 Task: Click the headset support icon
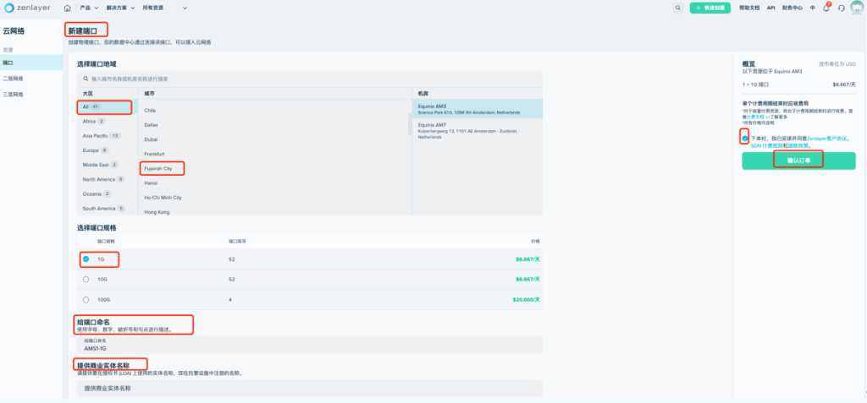841,8
